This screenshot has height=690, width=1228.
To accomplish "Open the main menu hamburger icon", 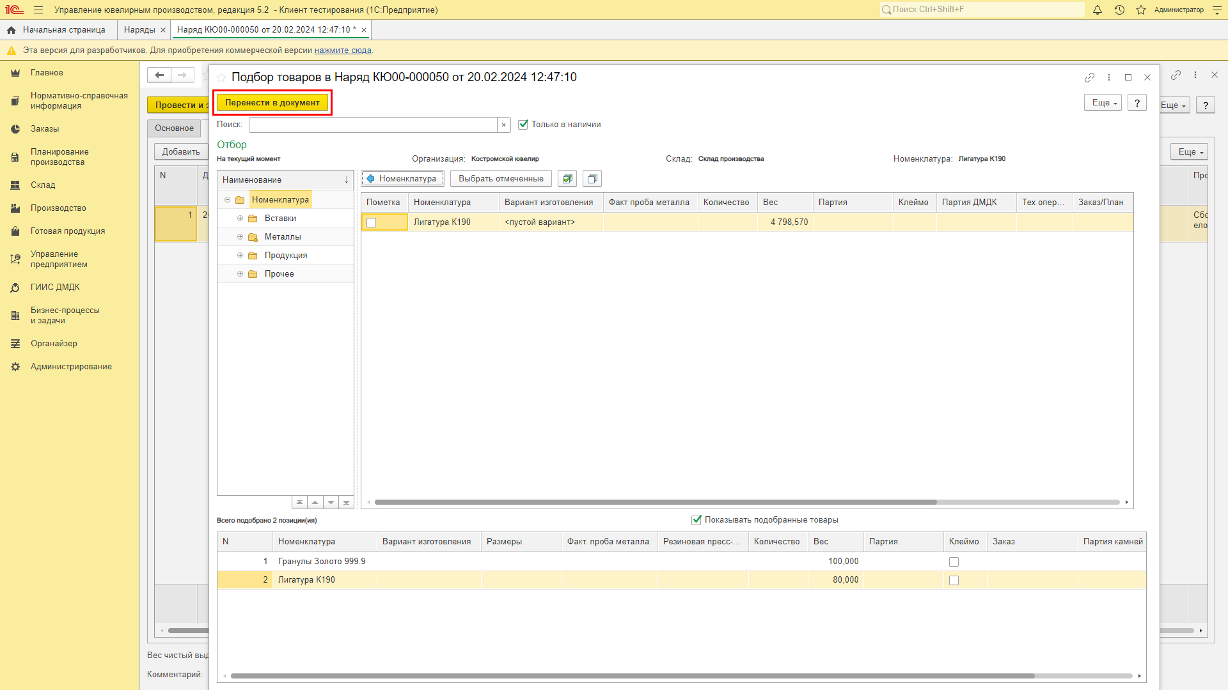I will [38, 10].
